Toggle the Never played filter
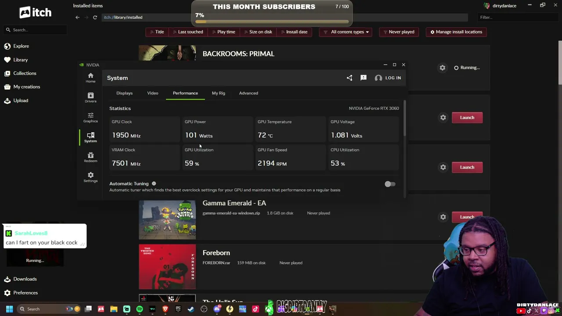Screen dimensions: 562x316 tap(399, 32)
